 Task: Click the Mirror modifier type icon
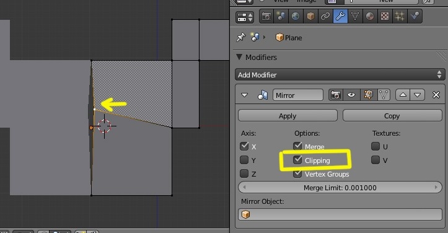coord(263,95)
